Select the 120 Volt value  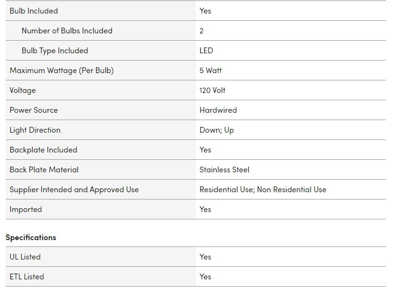pyautogui.click(x=212, y=90)
